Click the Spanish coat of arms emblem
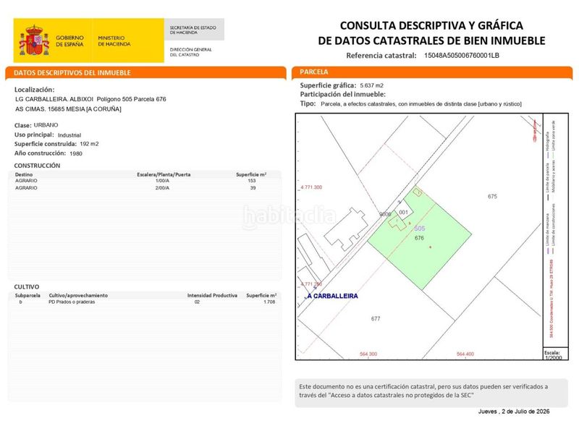 tap(34, 41)
